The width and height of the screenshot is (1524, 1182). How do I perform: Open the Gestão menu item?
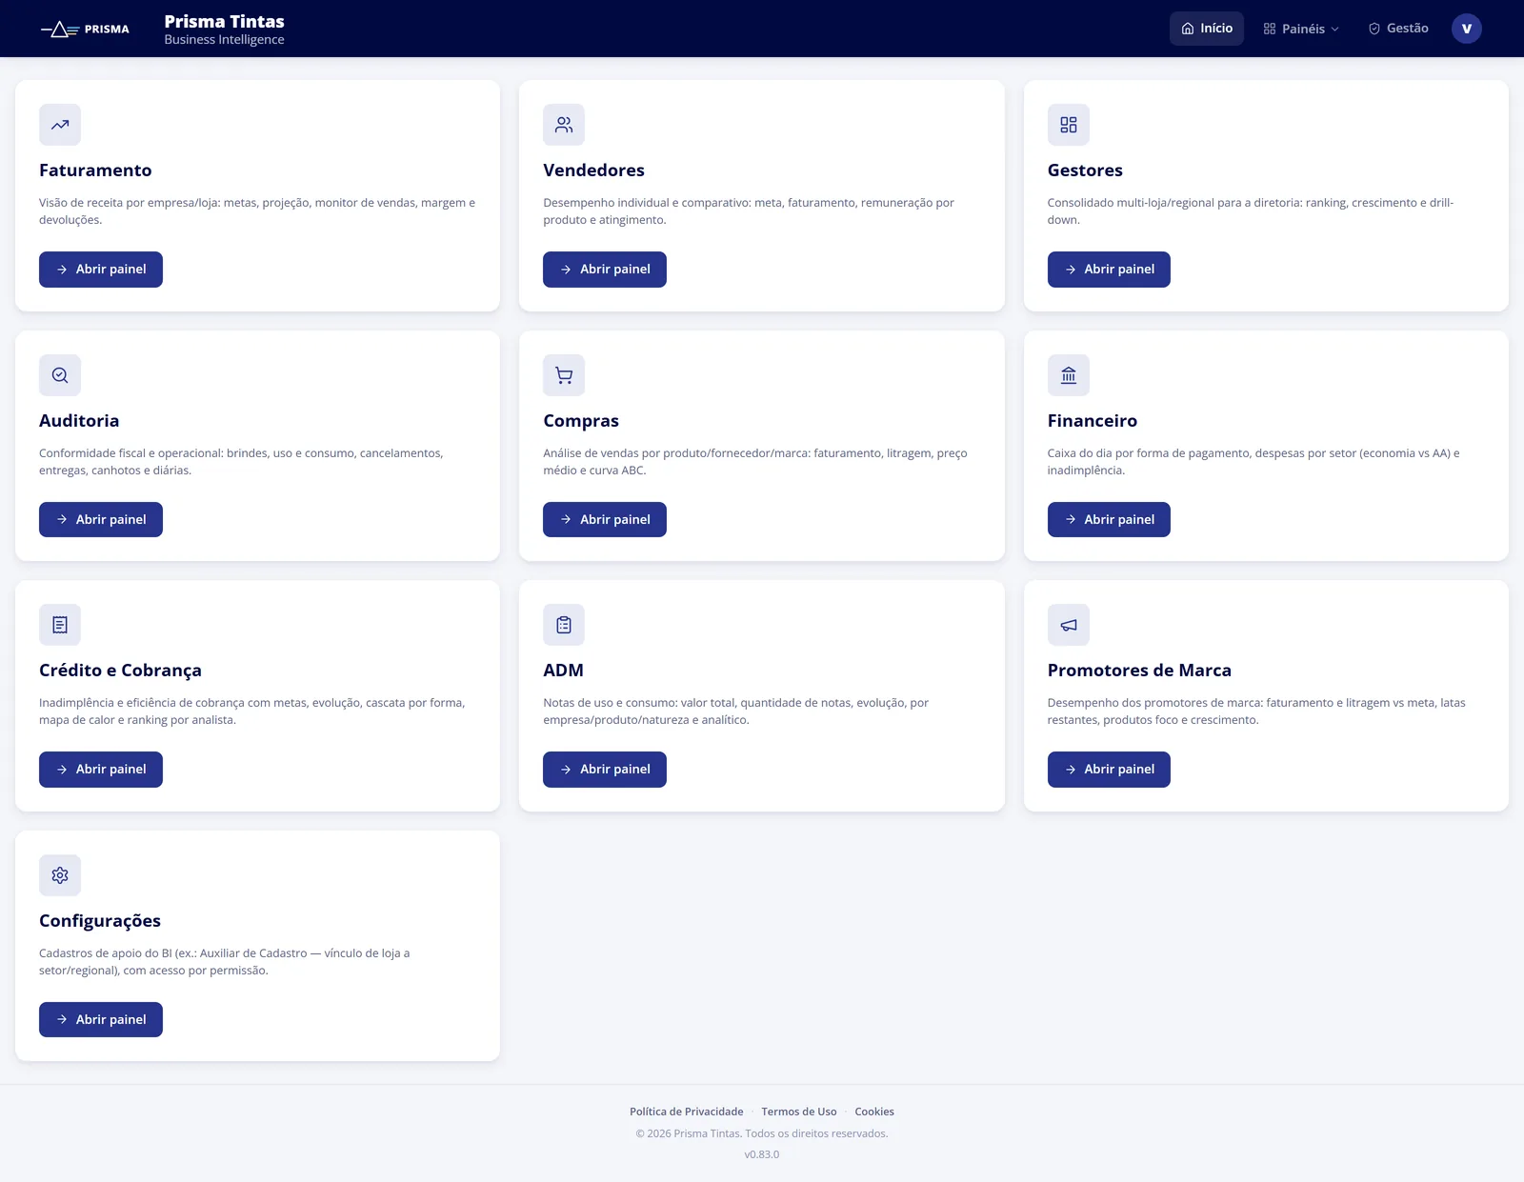(x=1398, y=29)
